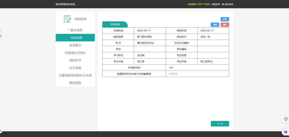
Task: Click the green circle icon at left edge
Action: [x=1, y=31]
